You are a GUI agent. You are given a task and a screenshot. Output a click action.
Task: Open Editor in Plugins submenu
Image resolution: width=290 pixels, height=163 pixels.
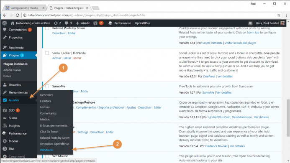click(x=7, y=76)
